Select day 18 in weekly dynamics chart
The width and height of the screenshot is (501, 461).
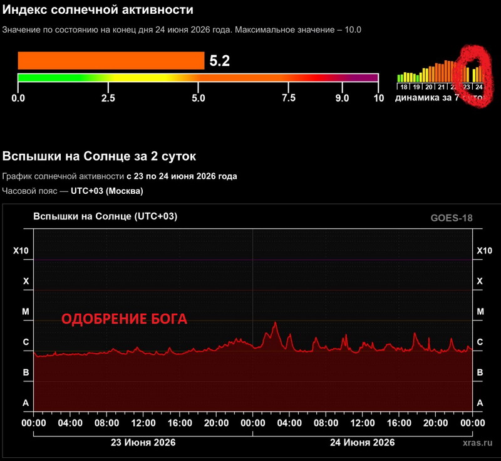[404, 87]
